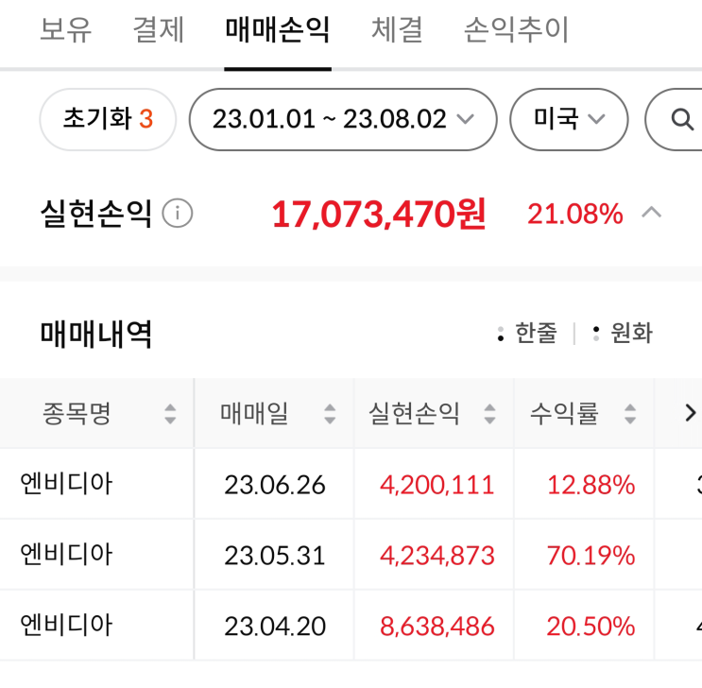Viewport: 702px width, 688px height.
Task: Toggle the 원화 currency option
Action: (x=623, y=333)
